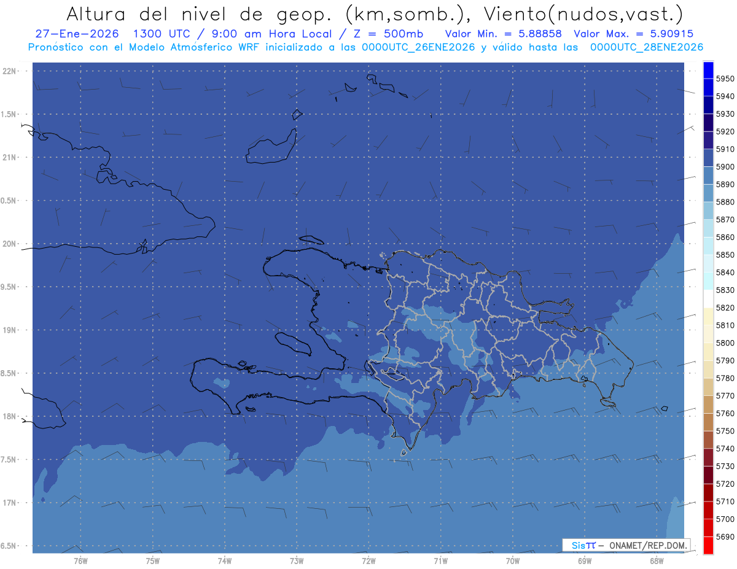The width and height of the screenshot is (737, 569).
Task: Click the 5860 legend value
Action: 725,237
